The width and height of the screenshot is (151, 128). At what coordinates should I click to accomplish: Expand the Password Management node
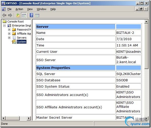[9, 30]
